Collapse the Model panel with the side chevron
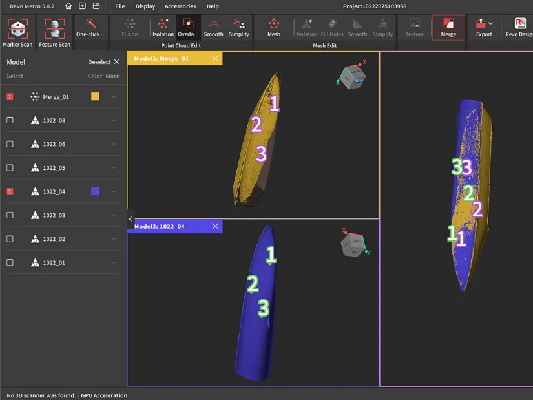The image size is (533, 400). pos(131,218)
